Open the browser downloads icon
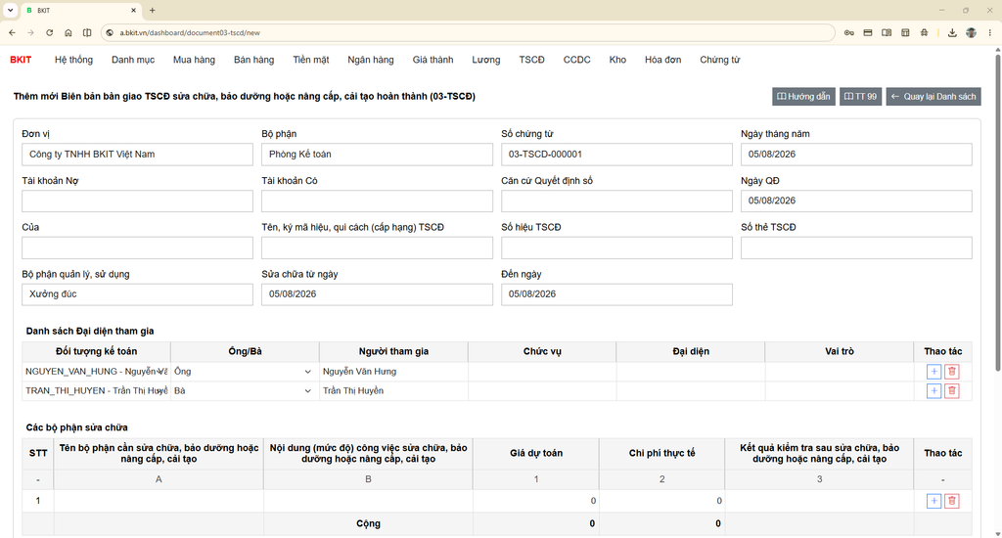 tap(952, 32)
